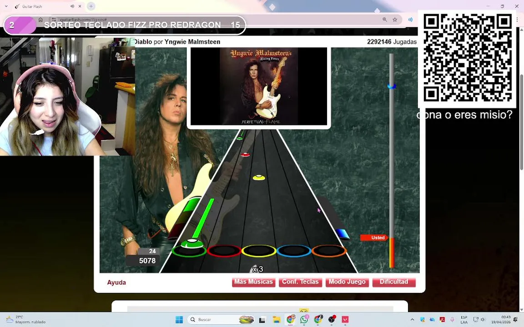The image size is (524, 327).
Task: Switch the ESP LAA input language
Action: 464,320
